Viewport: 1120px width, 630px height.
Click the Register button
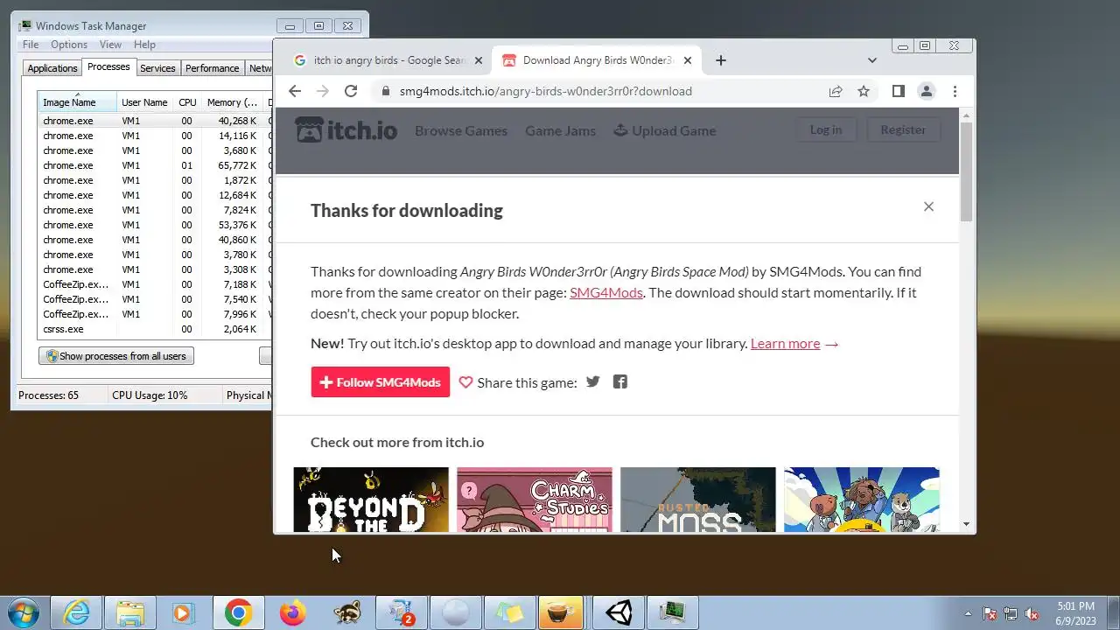903,129
